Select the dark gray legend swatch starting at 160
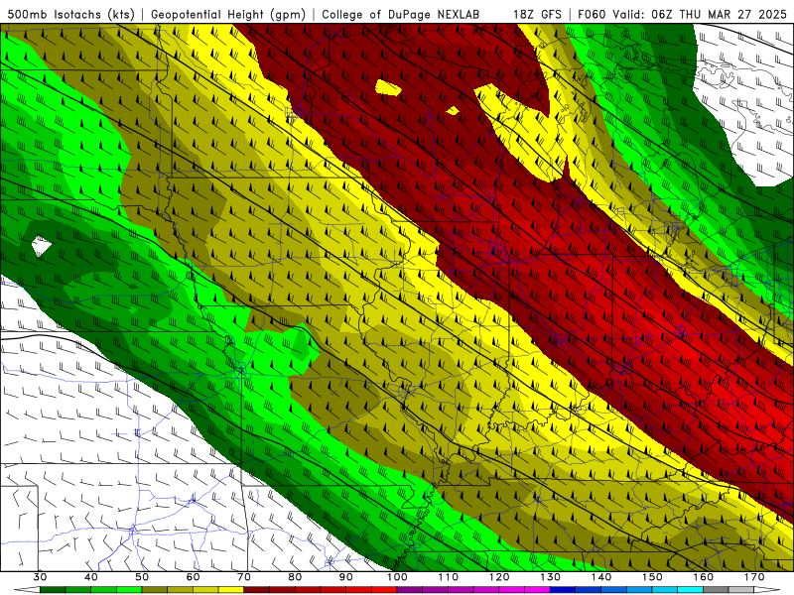The image size is (794, 595). tap(716, 590)
